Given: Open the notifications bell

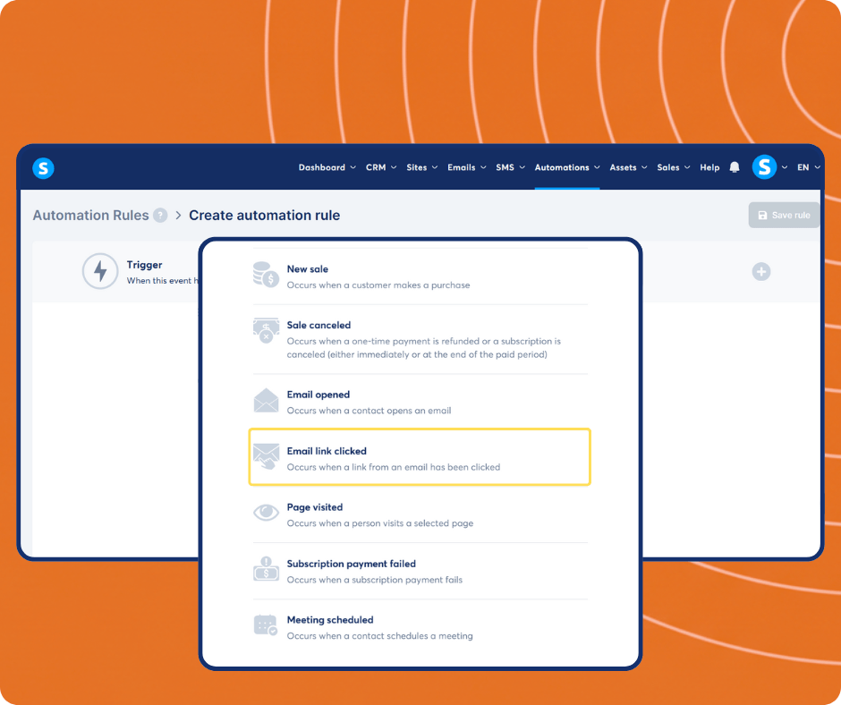Looking at the screenshot, I should (735, 167).
